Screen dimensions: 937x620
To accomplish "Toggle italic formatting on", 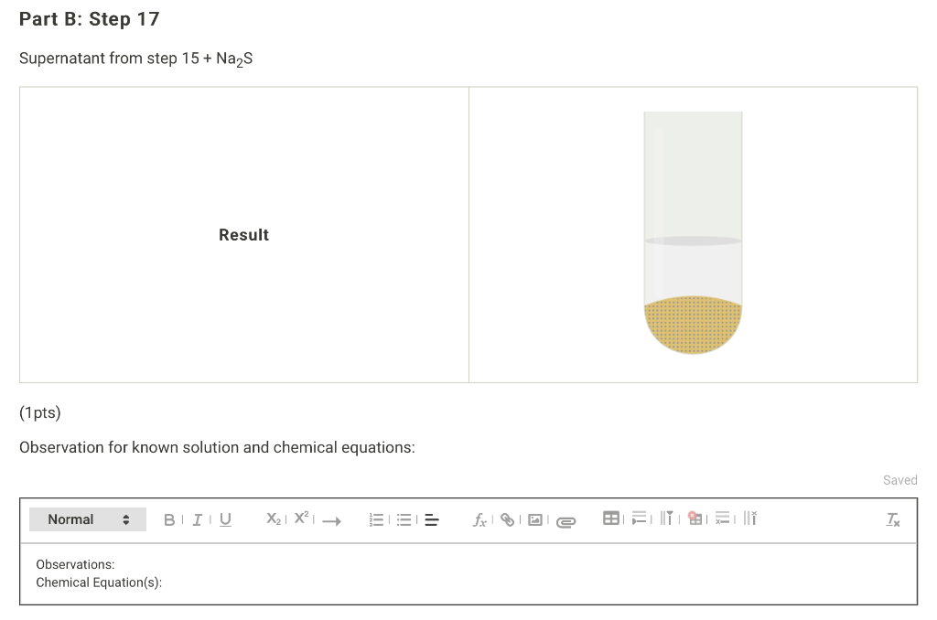I will coord(197,519).
